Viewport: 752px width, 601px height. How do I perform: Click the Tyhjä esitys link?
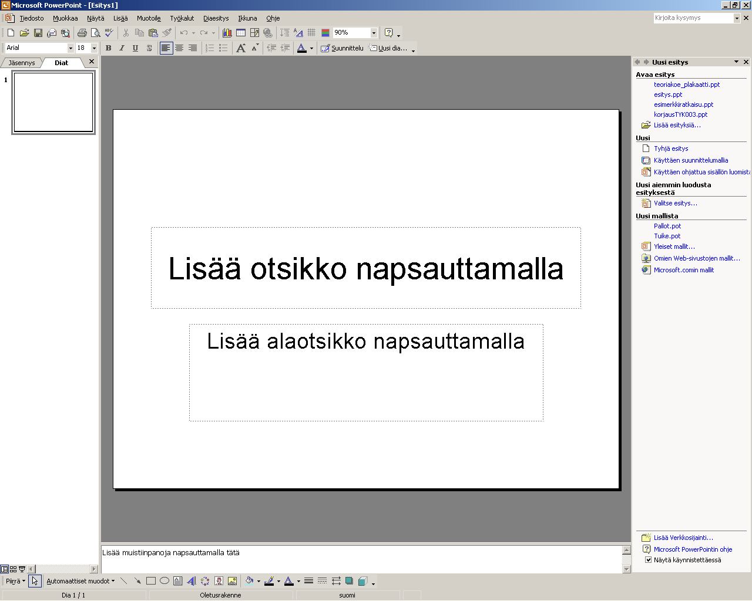(671, 148)
